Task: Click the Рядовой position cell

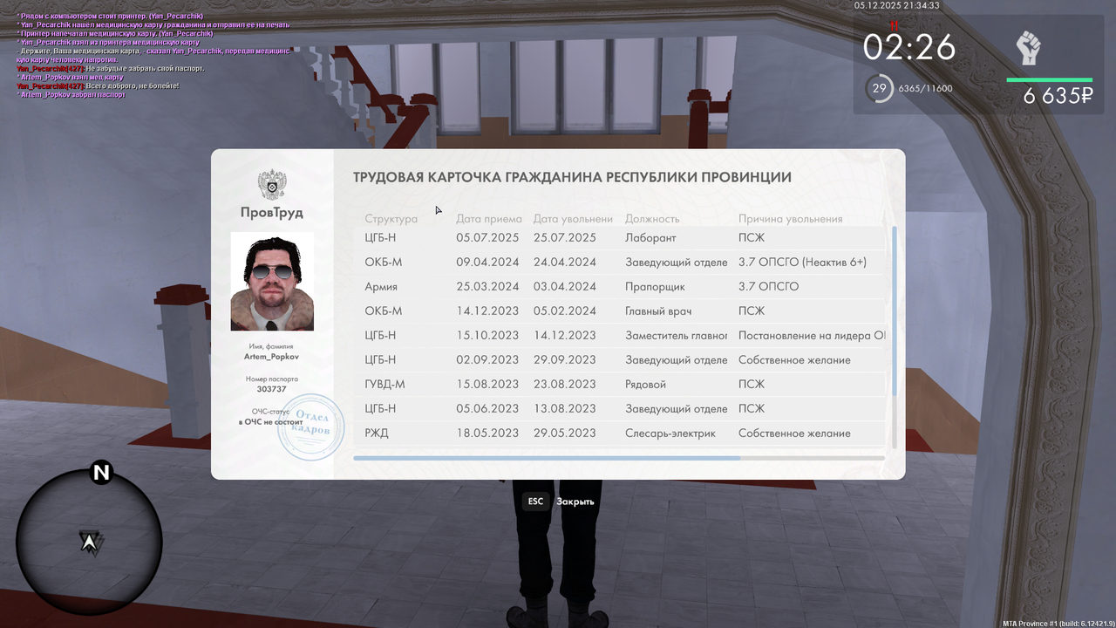Action: tap(645, 384)
